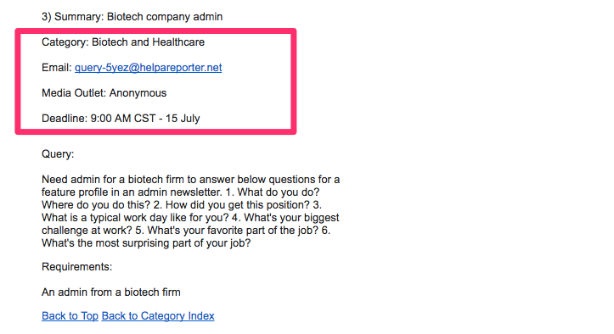Image resolution: width=614 pixels, height=334 pixels.
Task: Click the Query: label
Action: coord(58,154)
